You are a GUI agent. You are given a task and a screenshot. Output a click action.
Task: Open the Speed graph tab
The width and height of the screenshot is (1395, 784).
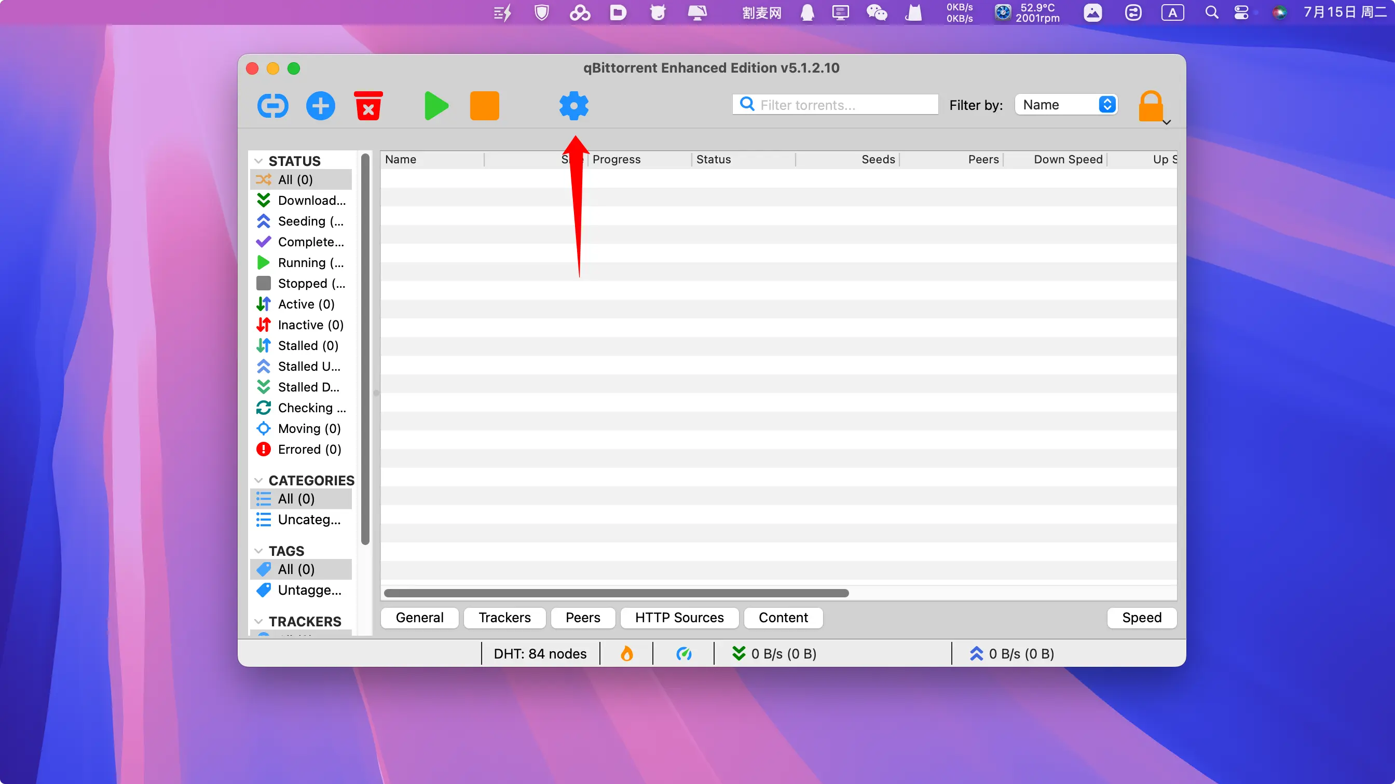(1142, 618)
